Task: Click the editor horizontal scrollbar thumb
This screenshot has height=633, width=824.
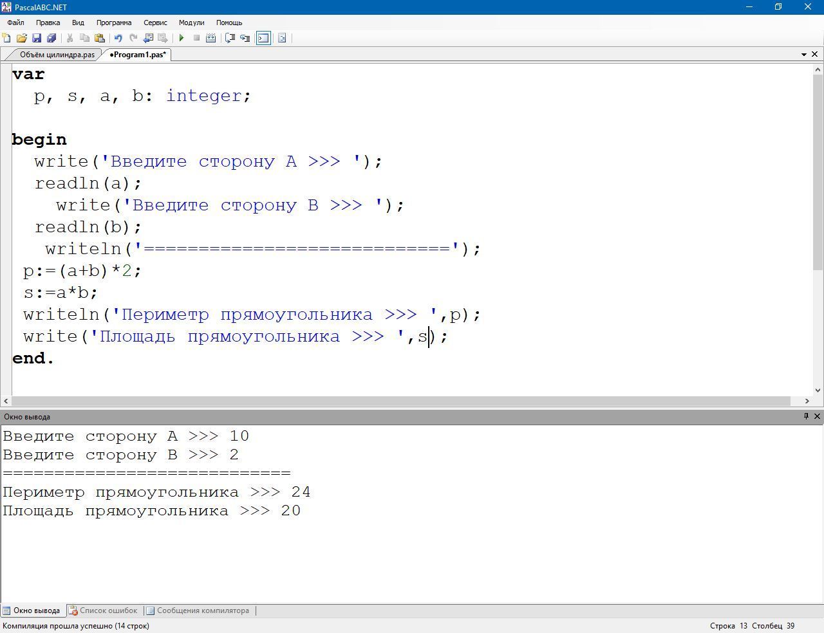Action: [401, 401]
